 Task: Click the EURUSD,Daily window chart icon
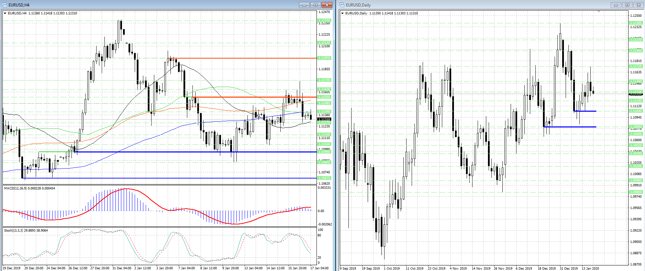point(342,5)
